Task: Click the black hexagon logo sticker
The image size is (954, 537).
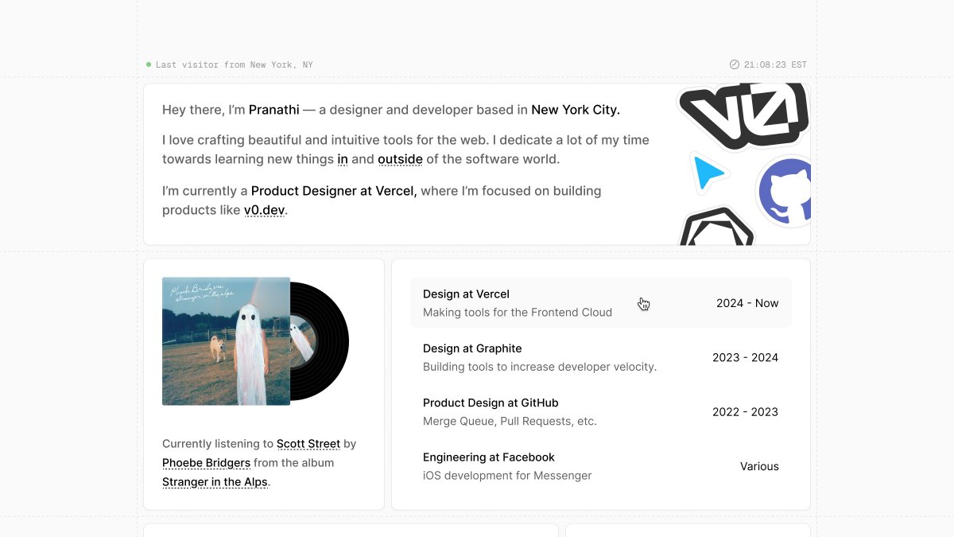Action: point(717,228)
